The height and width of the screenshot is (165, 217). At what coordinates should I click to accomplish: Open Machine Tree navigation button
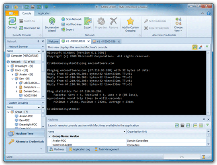click(26, 134)
